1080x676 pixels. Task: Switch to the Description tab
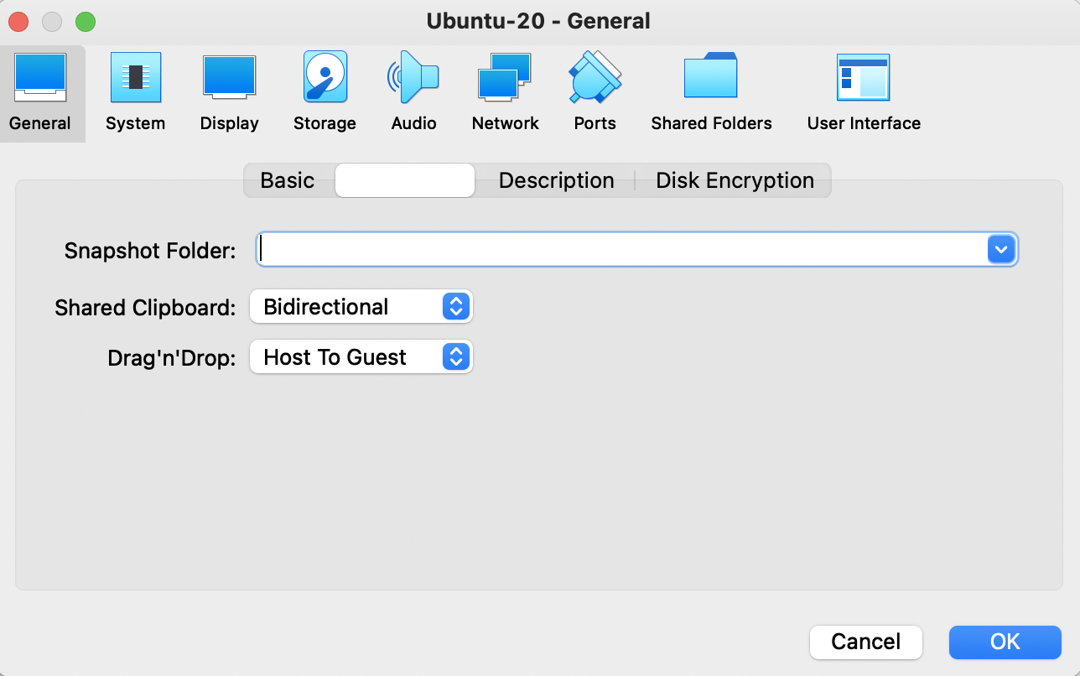coord(556,180)
